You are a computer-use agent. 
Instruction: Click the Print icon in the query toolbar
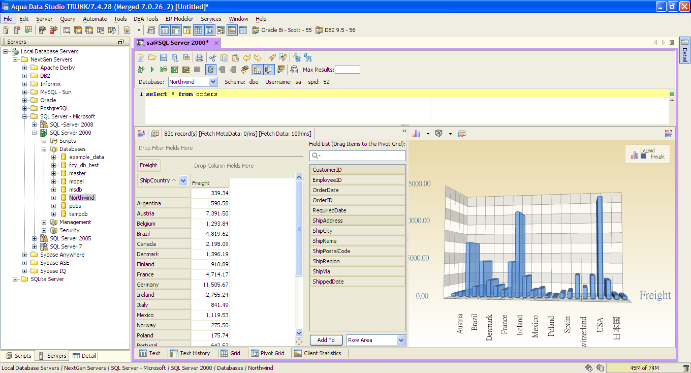click(x=200, y=57)
